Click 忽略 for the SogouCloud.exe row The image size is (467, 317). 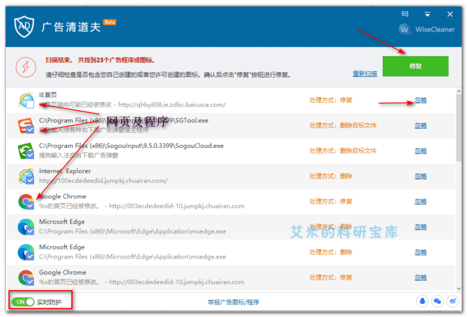(x=421, y=151)
